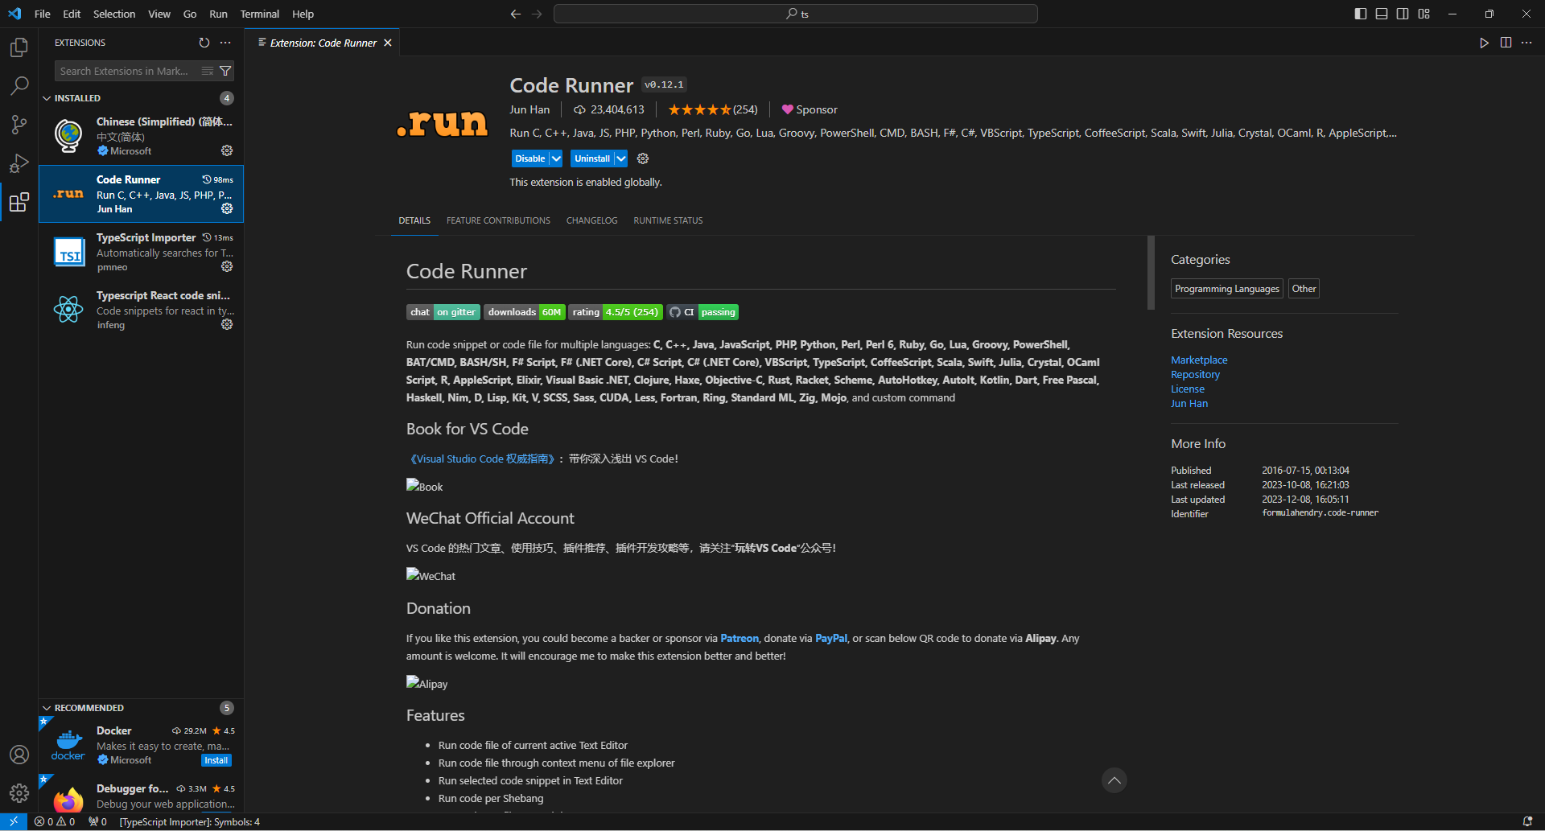
Task: Click the Sponsor link
Action: [x=810, y=109]
